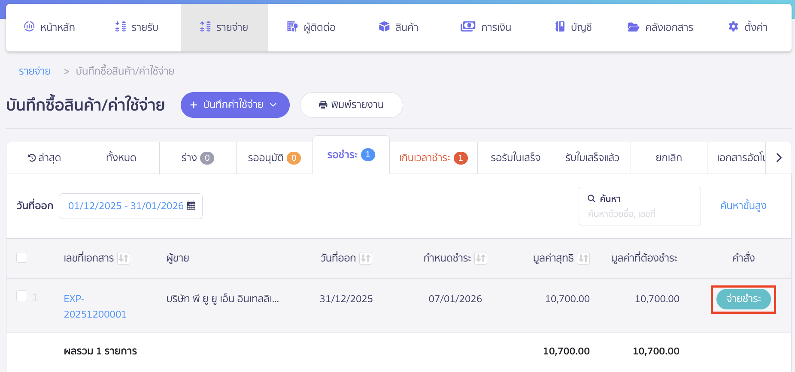This screenshot has height=372, width=795.
Task: Open the คลังเอกสาร document library menu
Action: pos(660,27)
